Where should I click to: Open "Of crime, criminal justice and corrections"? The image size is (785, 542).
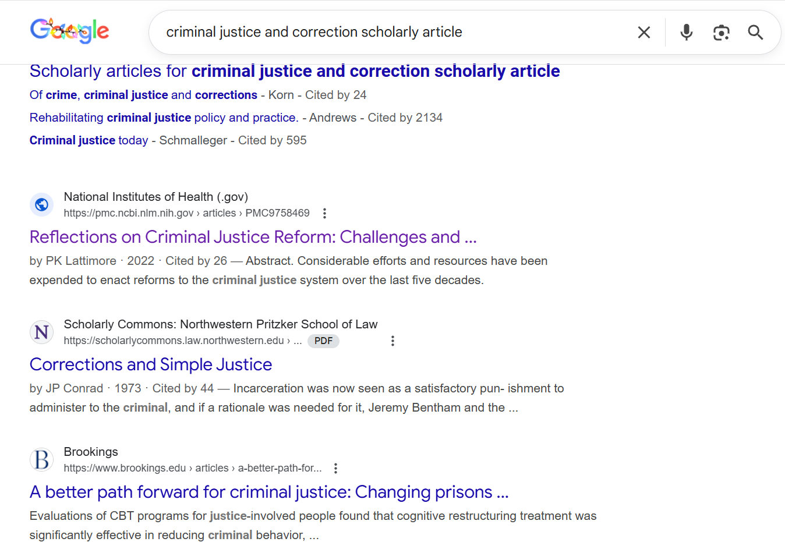143,95
